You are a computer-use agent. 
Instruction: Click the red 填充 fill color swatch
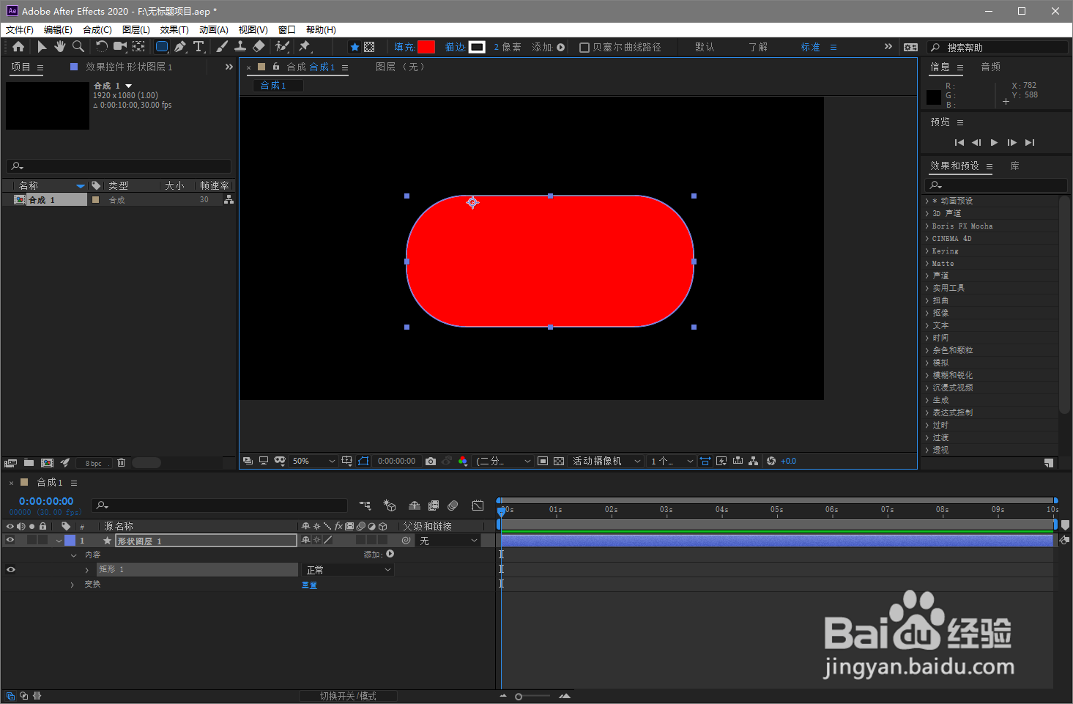click(426, 47)
